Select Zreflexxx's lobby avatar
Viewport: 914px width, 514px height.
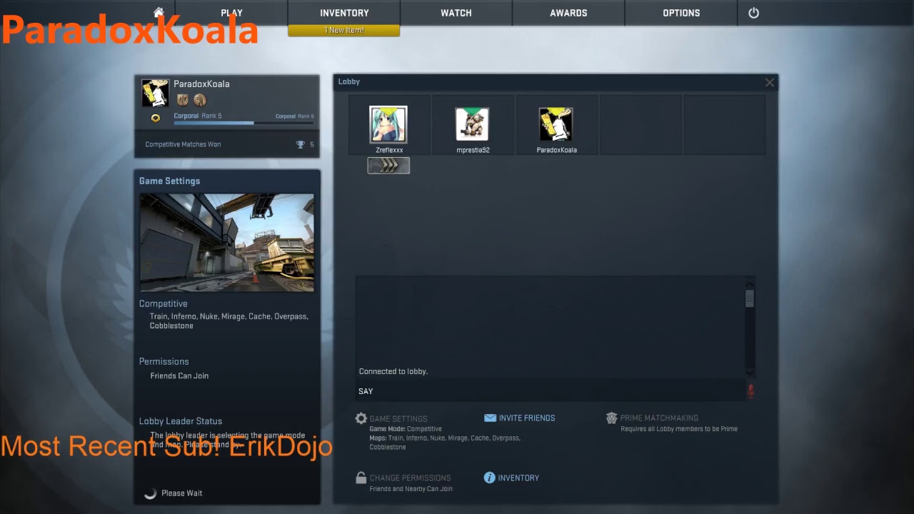point(388,125)
